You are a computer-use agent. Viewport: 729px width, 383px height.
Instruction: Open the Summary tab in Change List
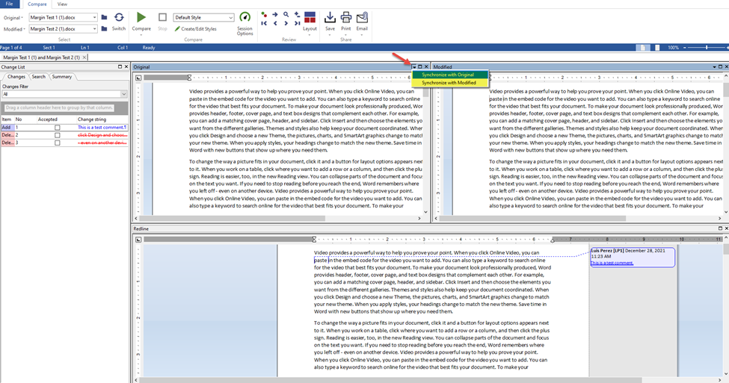62,77
